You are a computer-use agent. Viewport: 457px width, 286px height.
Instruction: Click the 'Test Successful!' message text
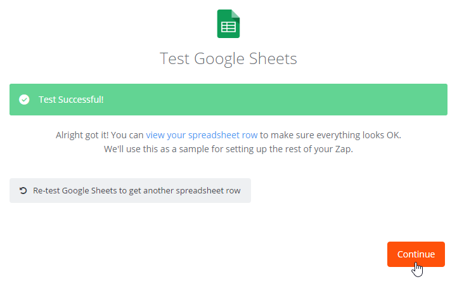[x=71, y=100]
